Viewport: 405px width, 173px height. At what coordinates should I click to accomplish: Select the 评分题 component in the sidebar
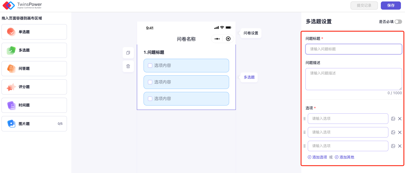pos(34,87)
